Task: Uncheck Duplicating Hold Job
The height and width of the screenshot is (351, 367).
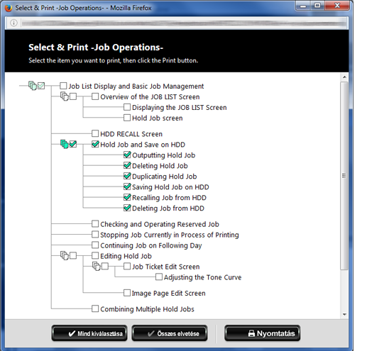Action: click(x=127, y=176)
